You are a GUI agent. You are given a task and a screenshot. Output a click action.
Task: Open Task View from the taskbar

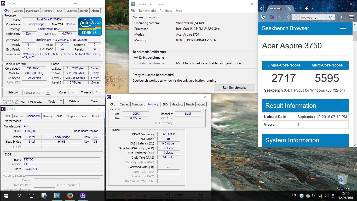tap(31, 196)
